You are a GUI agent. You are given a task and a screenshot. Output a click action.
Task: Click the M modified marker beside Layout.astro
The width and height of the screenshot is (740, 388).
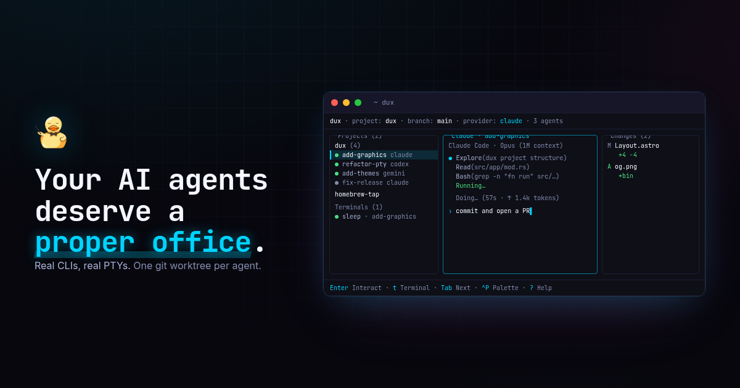[609, 146]
